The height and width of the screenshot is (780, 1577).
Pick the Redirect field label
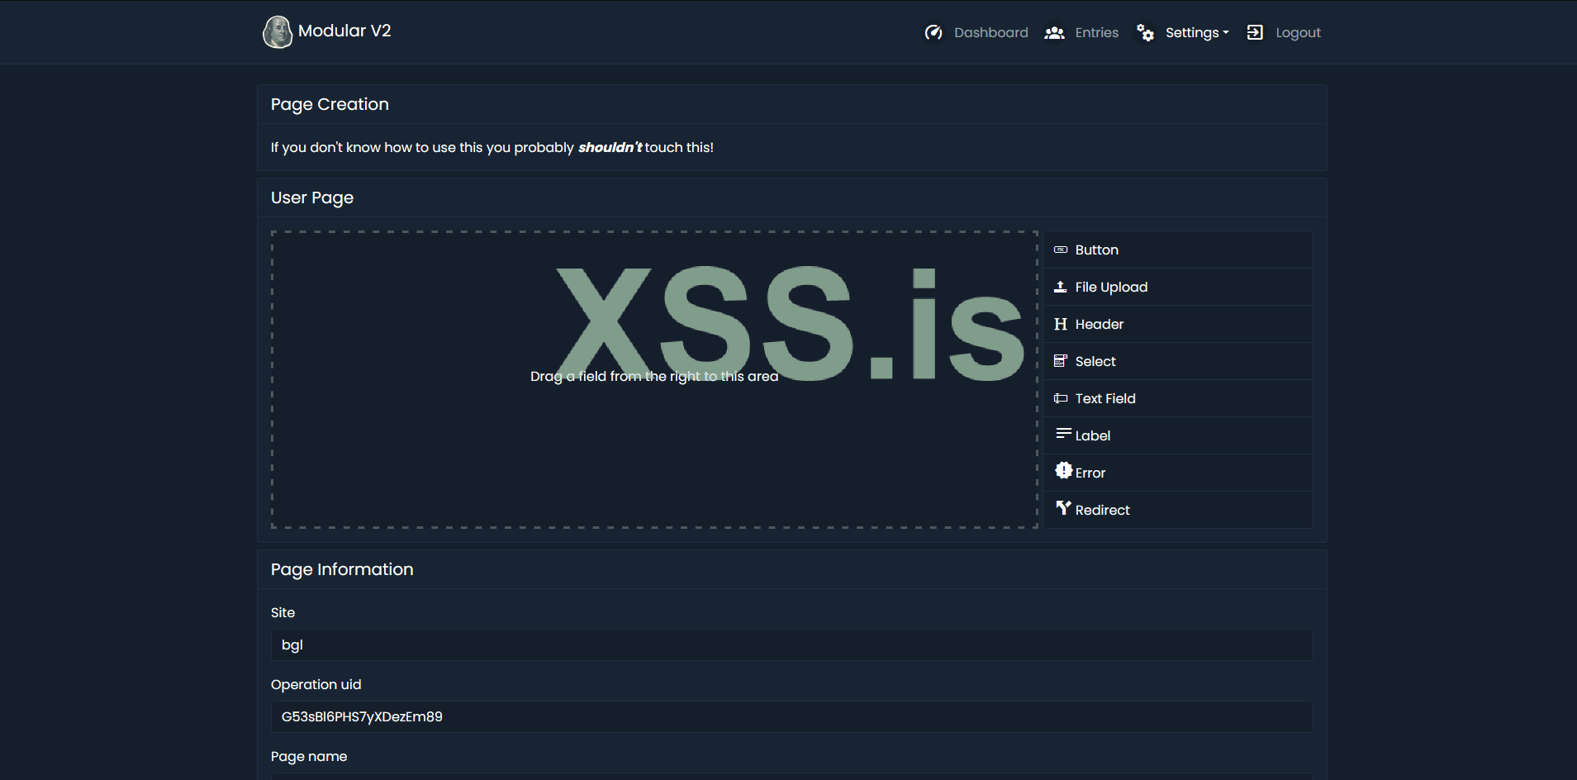click(1103, 510)
